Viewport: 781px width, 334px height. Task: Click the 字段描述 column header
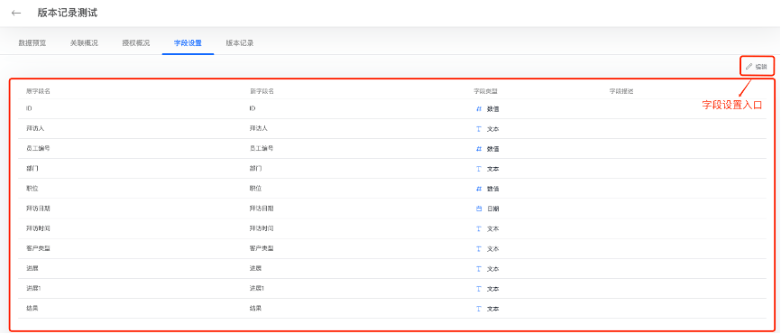621,92
